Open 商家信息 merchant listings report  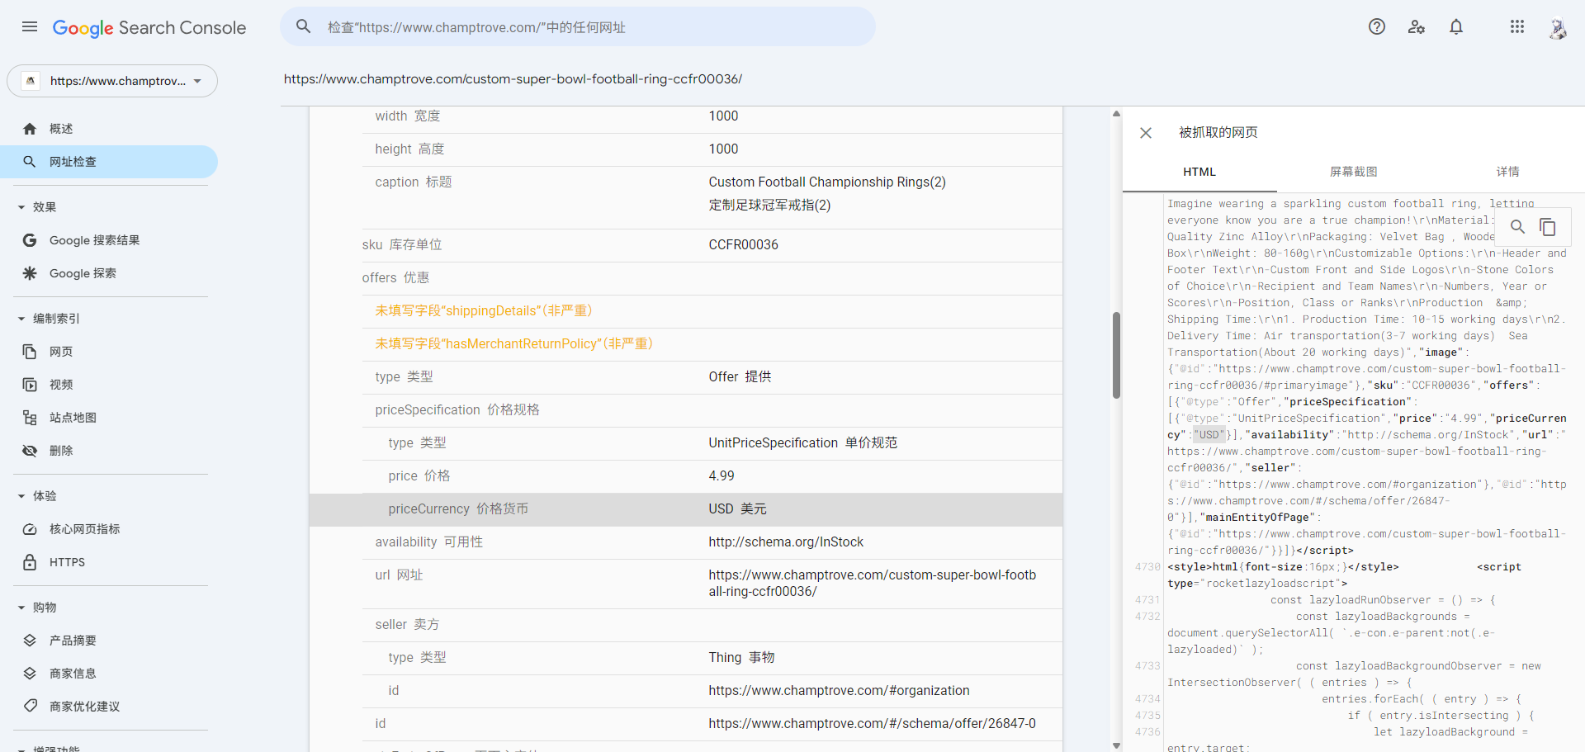click(109, 674)
